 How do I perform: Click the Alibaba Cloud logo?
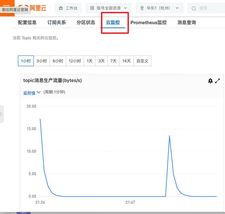click(x=35, y=8)
